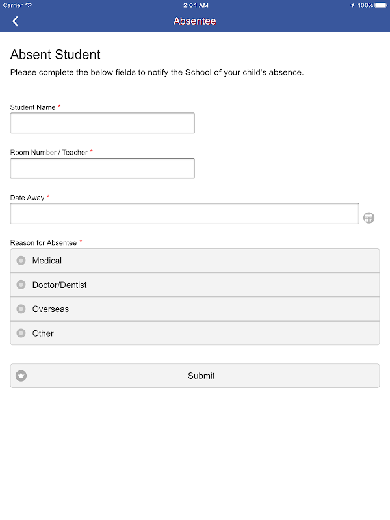Click the Absent Student heading

55,55
